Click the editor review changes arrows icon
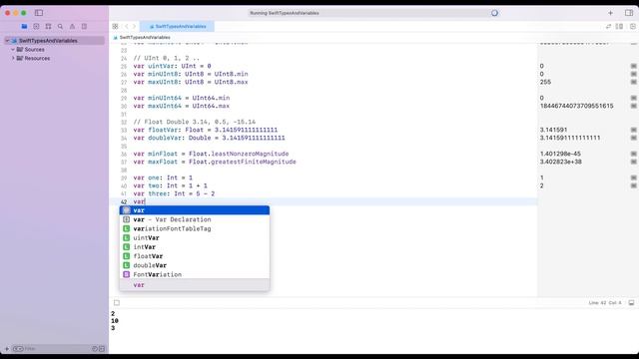This screenshot has height=359, width=639. (608, 27)
